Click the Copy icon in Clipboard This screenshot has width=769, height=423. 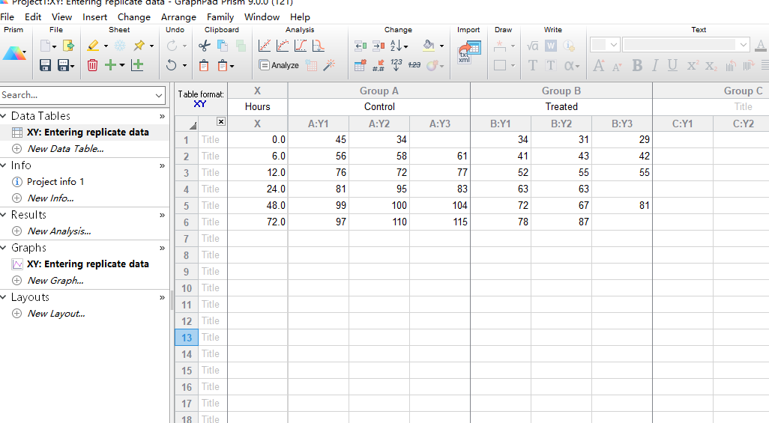tap(222, 46)
